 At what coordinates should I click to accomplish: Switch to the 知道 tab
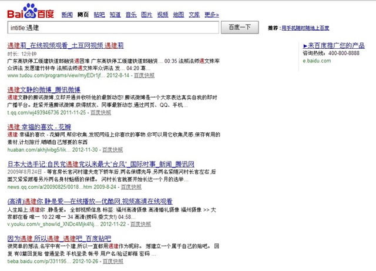click(115, 15)
